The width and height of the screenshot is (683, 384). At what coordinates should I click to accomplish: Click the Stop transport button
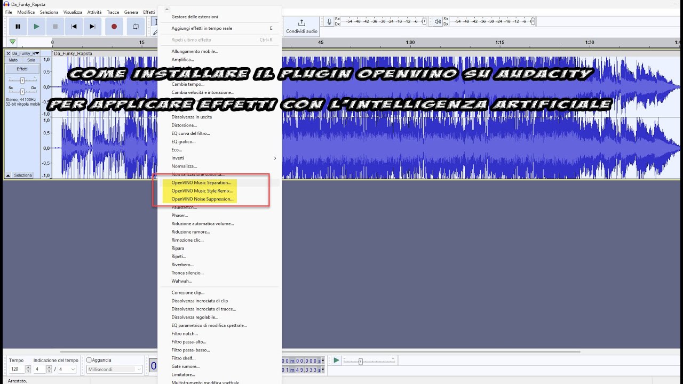pyautogui.click(x=55, y=26)
